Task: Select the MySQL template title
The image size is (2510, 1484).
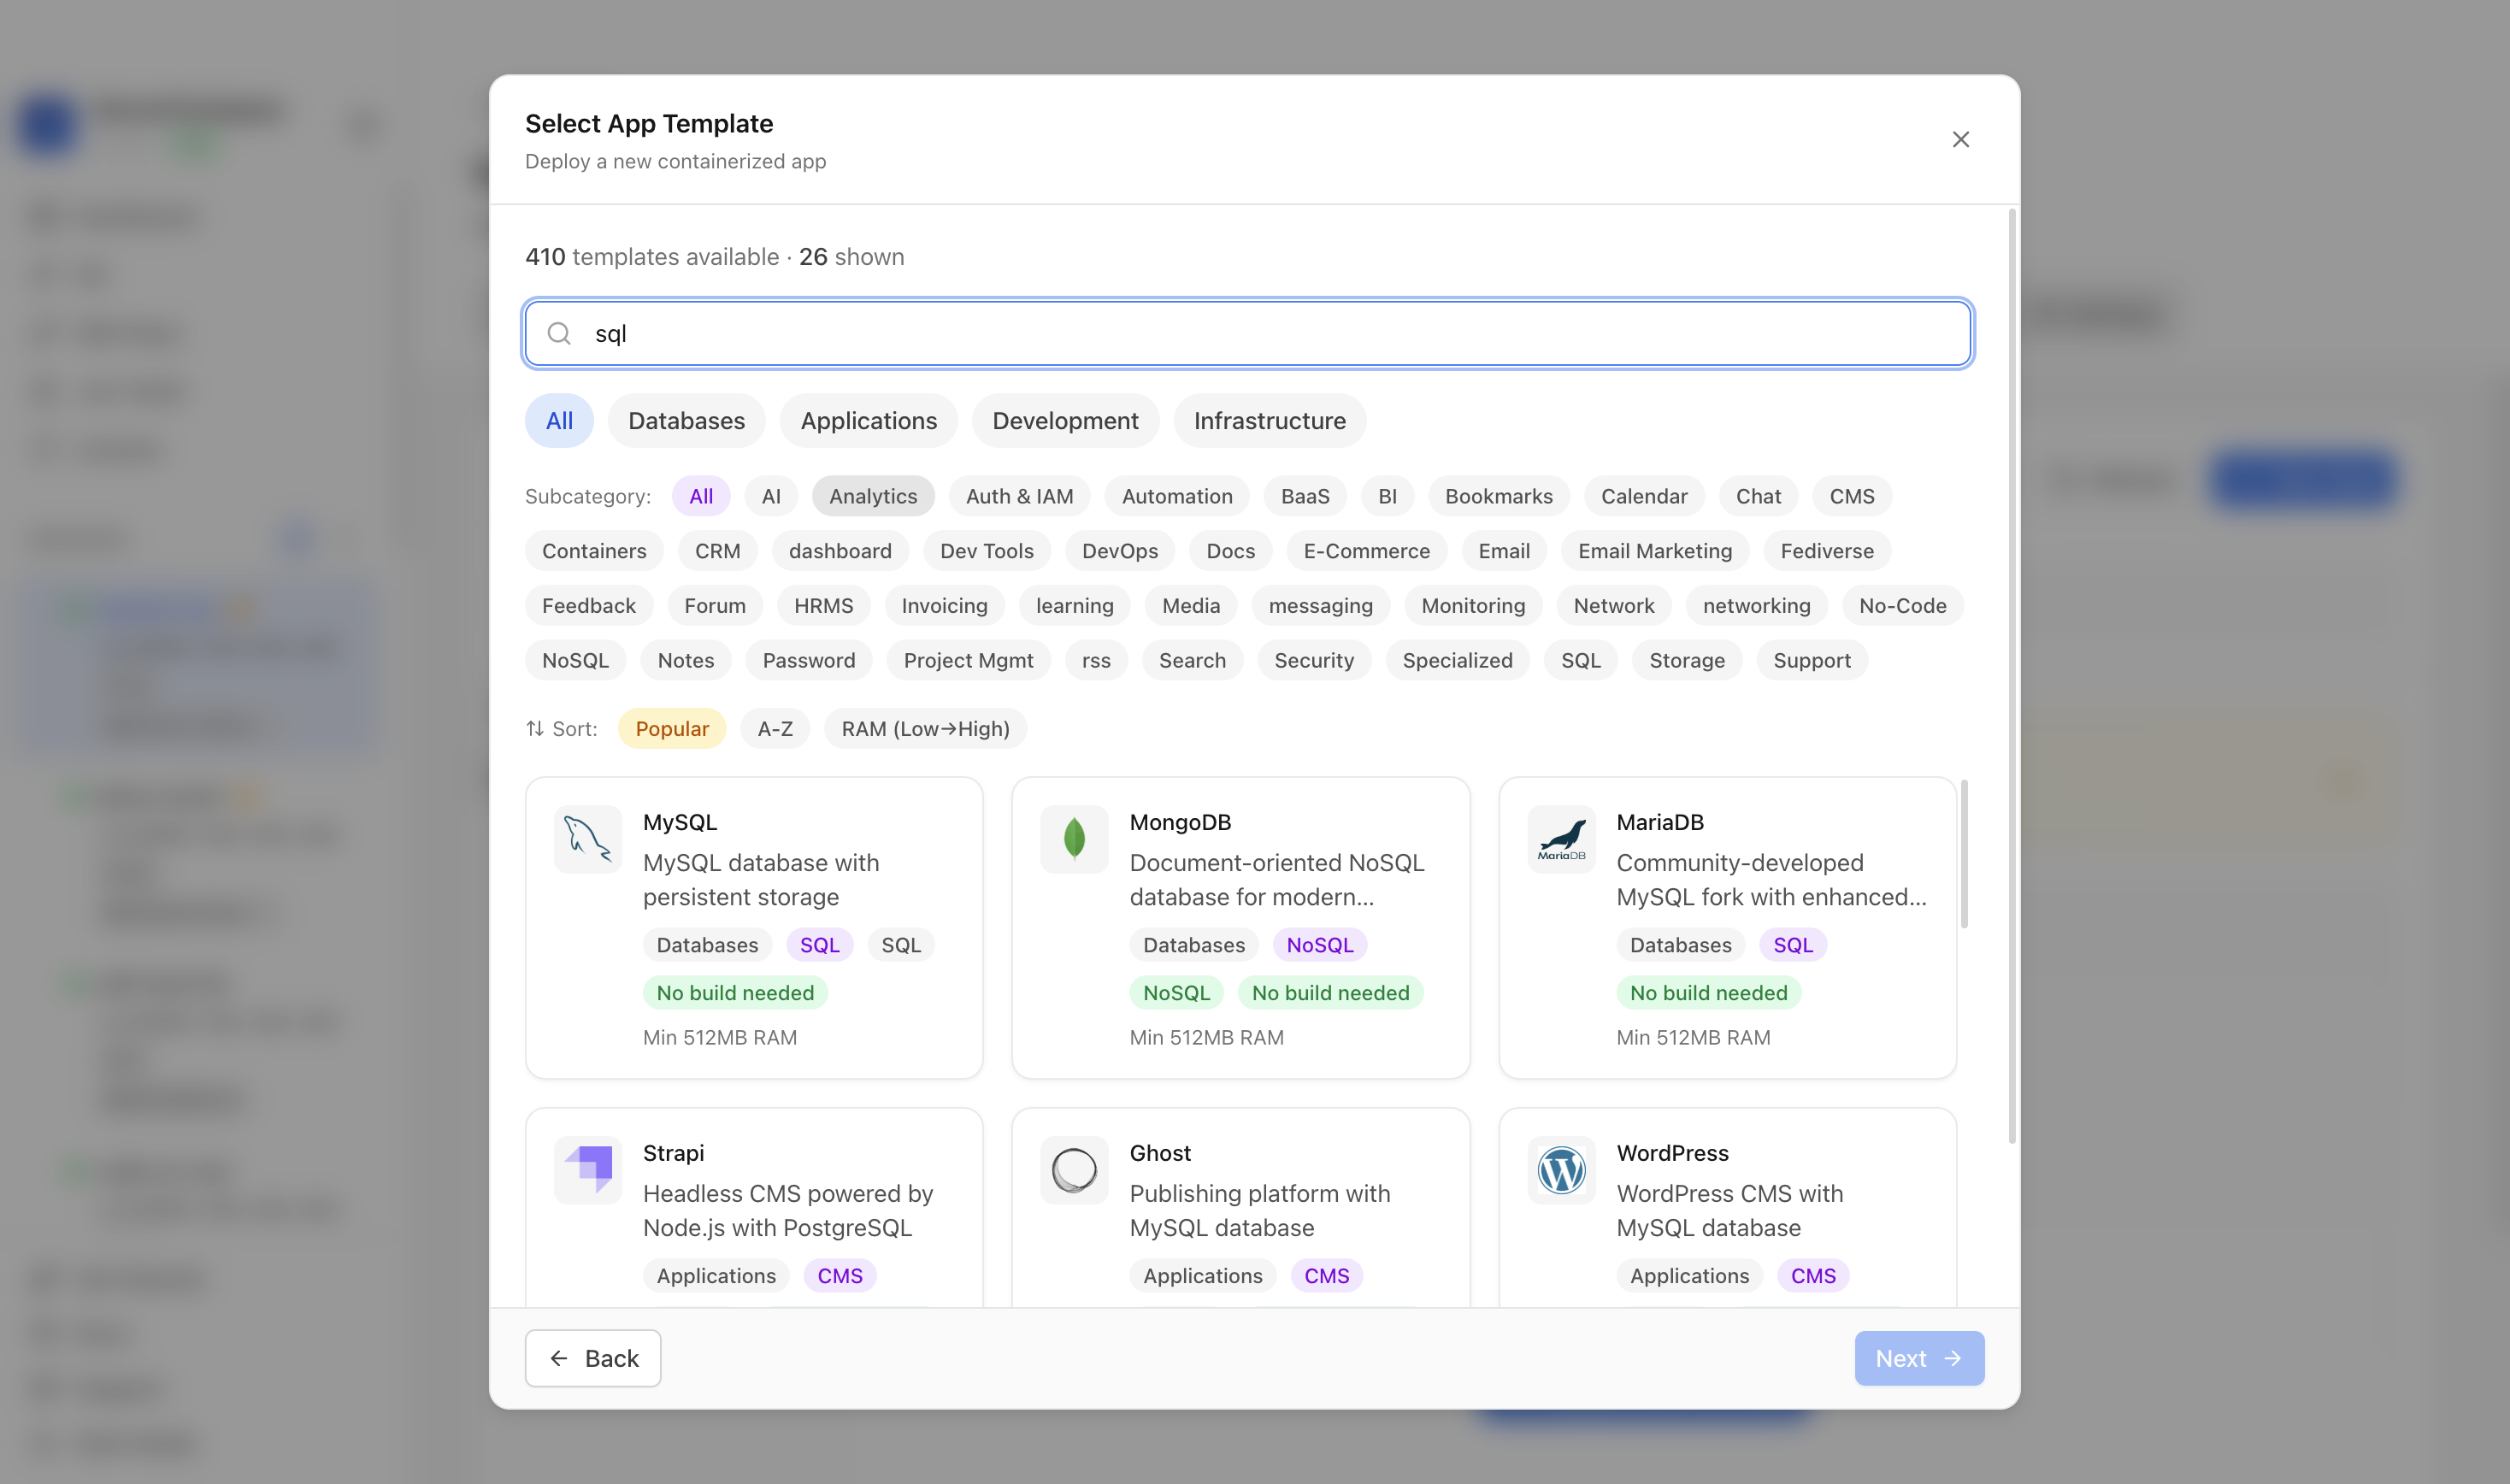Action: [680, 822]
